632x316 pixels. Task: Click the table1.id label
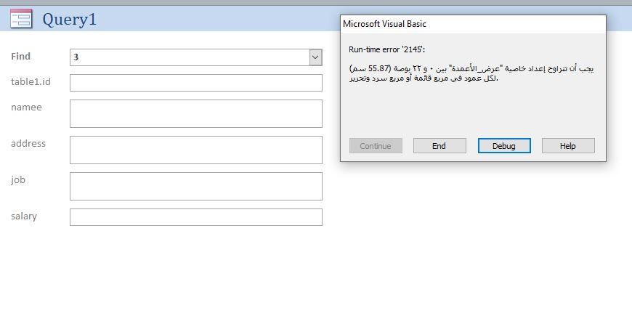tap(31, 82)
